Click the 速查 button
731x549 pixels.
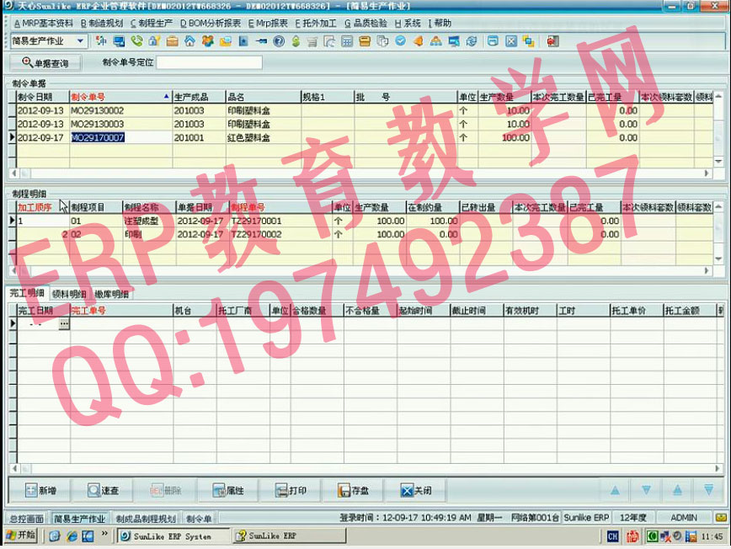[103, 491]
